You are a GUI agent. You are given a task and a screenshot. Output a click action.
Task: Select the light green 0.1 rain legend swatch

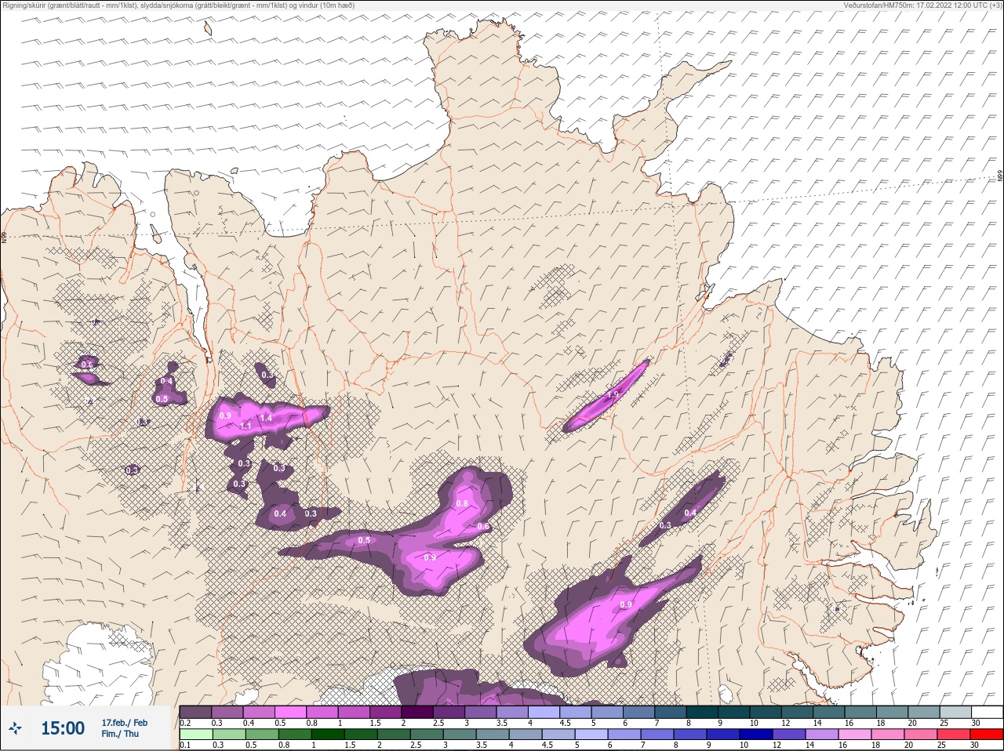[x=195, y=735]
